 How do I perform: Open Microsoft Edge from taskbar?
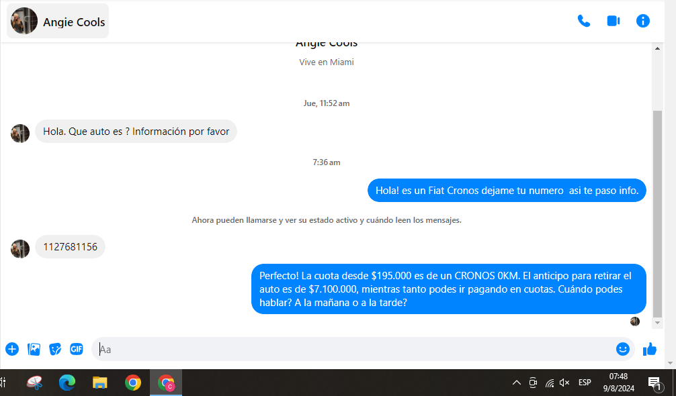(67, 382)
